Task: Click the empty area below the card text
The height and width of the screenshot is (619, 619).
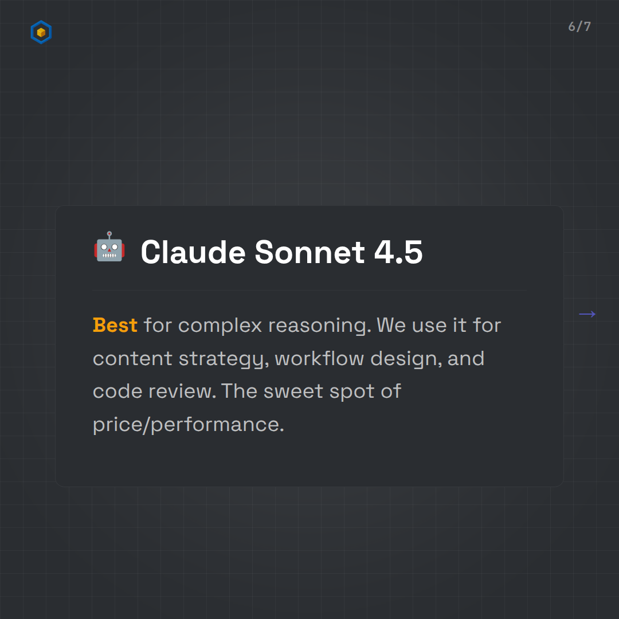Action: pos(309,460)
